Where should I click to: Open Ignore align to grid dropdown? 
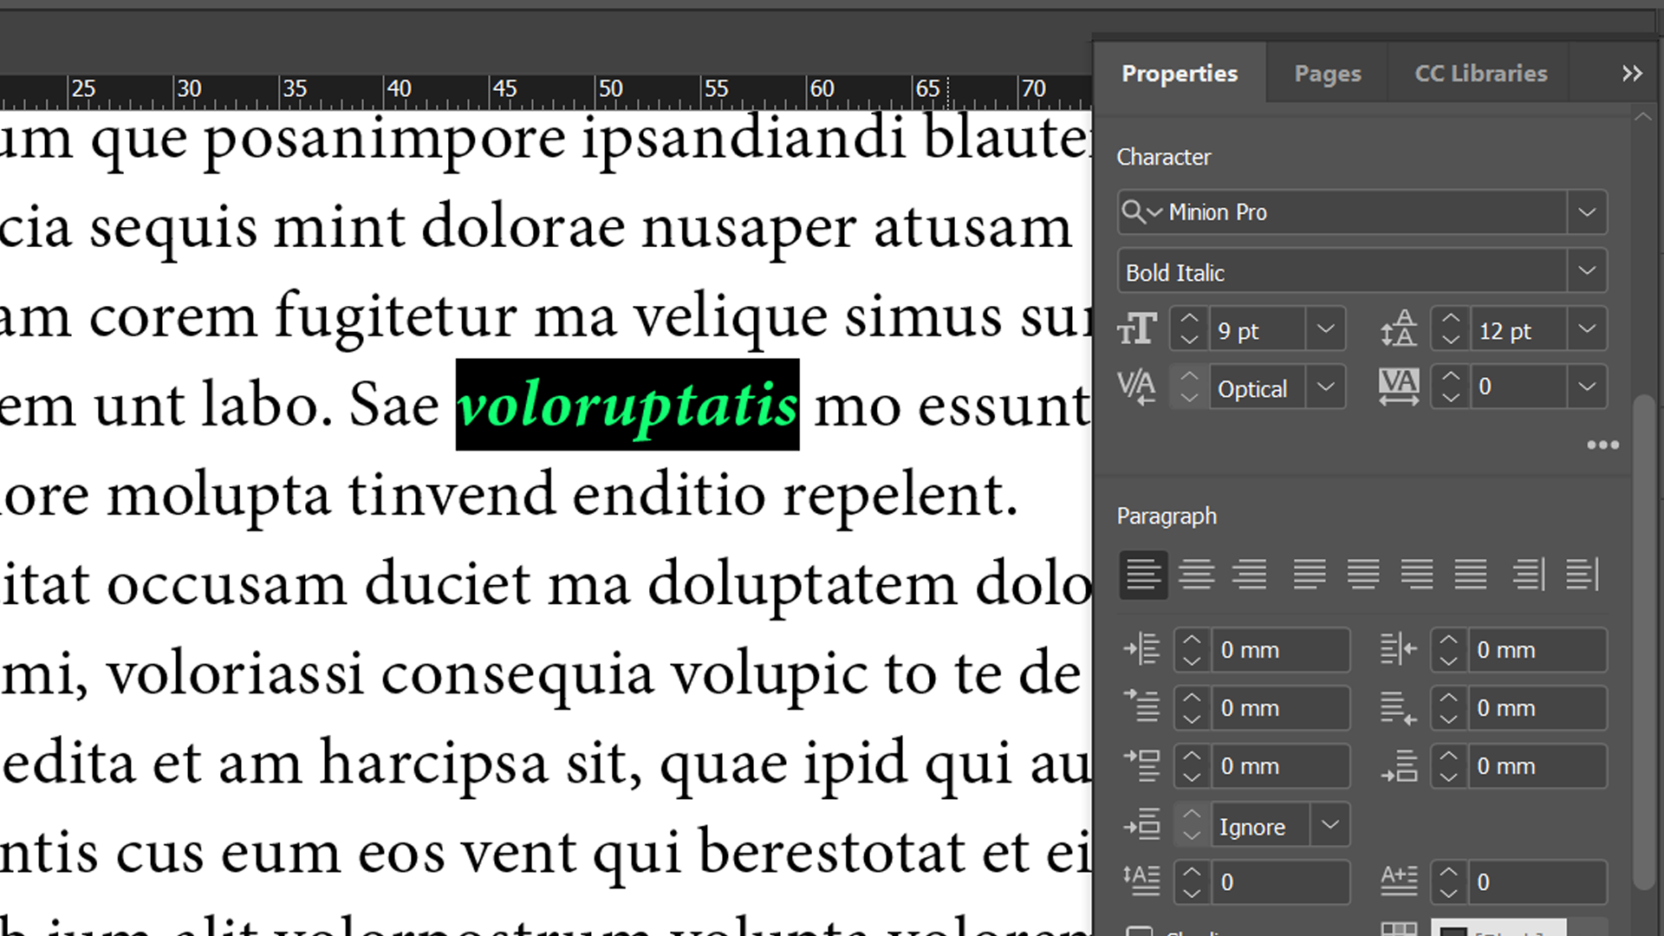(x=1330, y=826)
